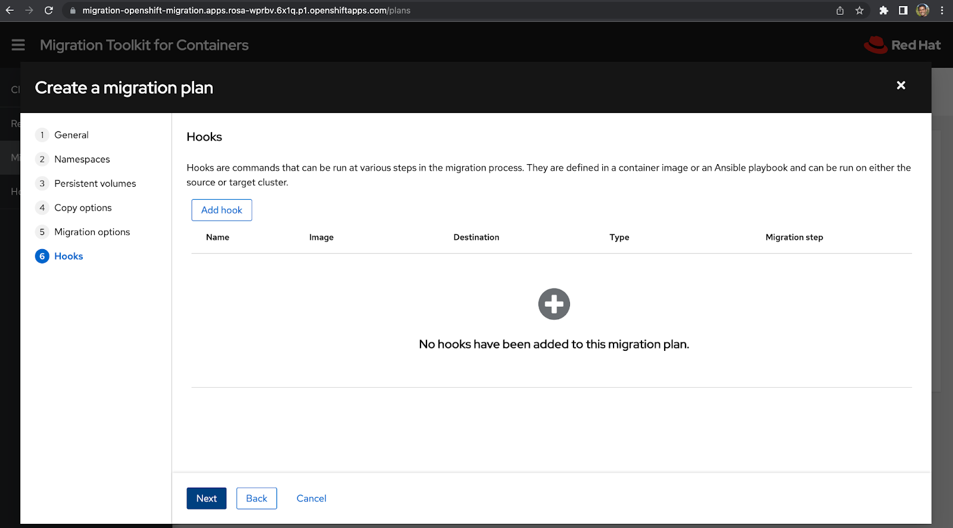Go to the General wizard step
The width and height of the screenshot is (953, 528).
pyautogui.click(x=71, y=135)
